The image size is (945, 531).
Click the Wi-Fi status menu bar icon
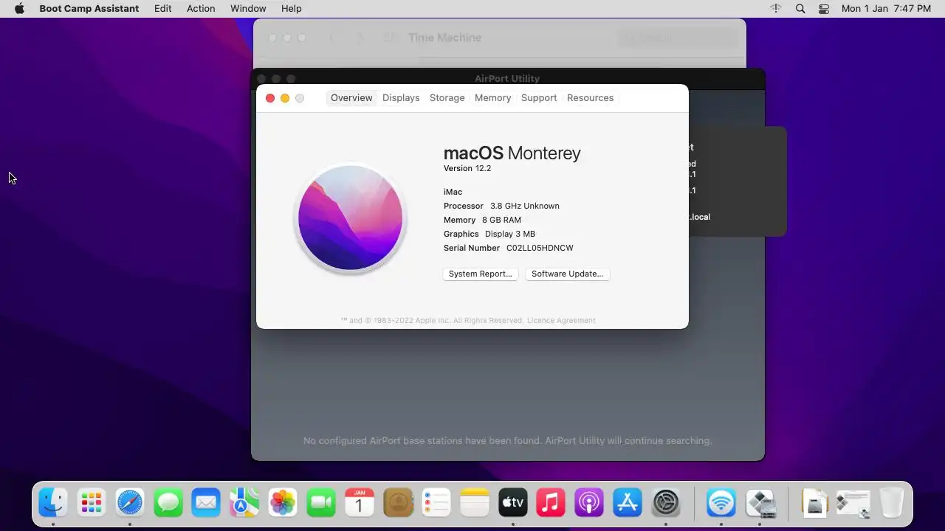(x=776, y=8)
